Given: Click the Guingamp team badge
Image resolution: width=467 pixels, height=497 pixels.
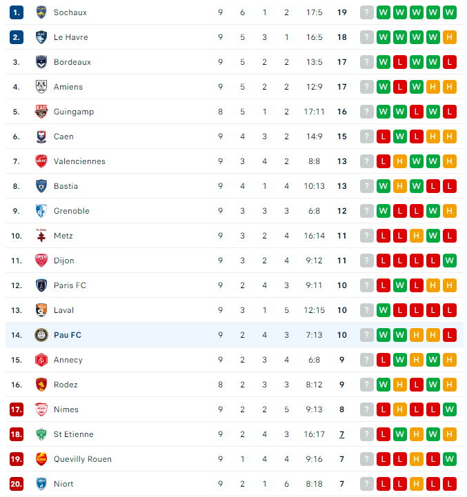Looking at the screenshot, I should click(x=41, y=112).
